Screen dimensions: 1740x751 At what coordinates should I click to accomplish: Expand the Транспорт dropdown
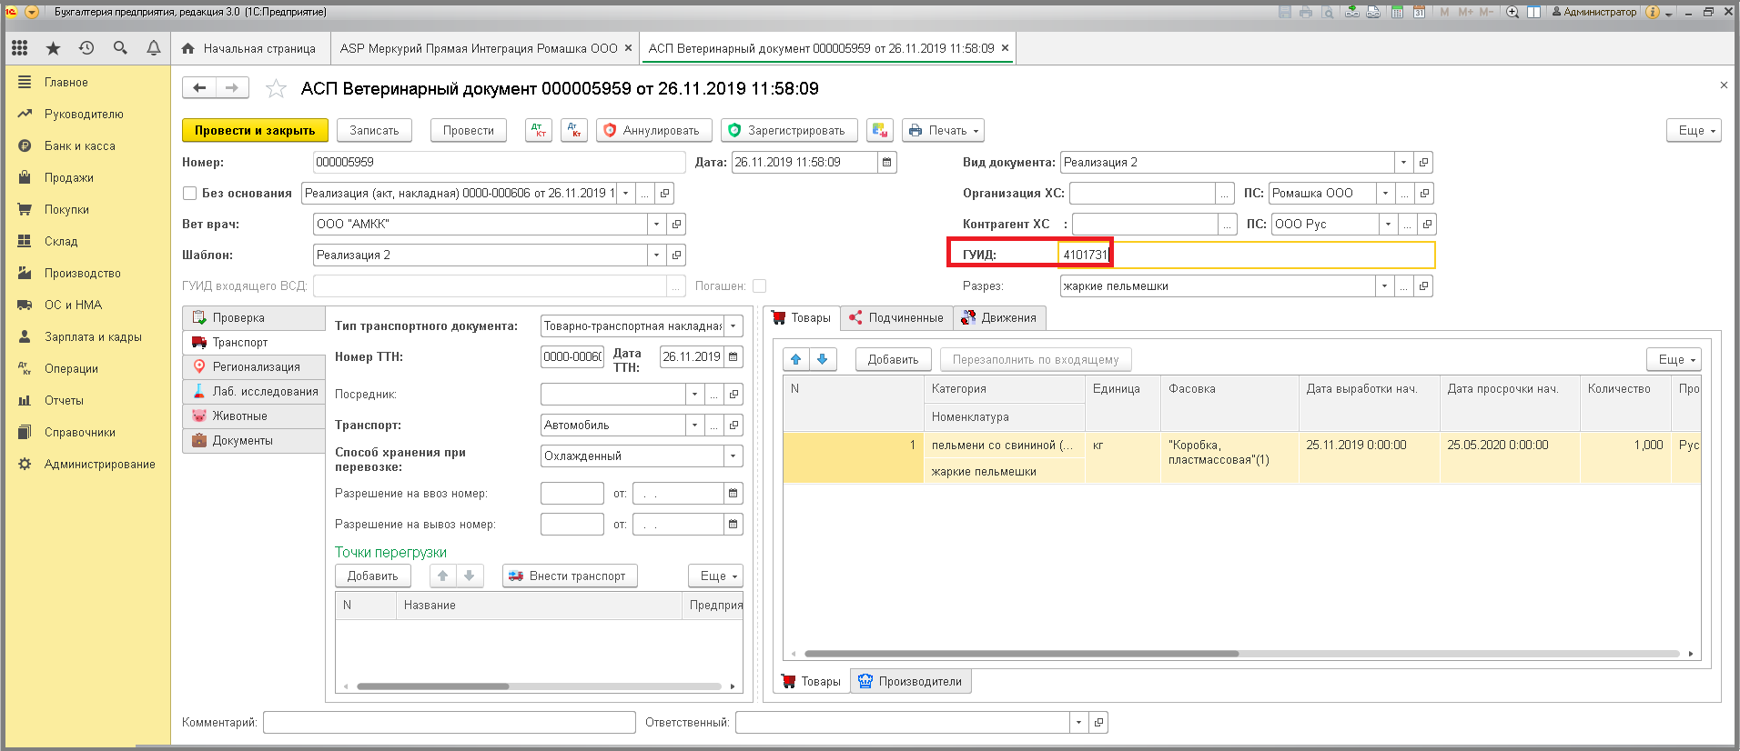tap(694, 425)
